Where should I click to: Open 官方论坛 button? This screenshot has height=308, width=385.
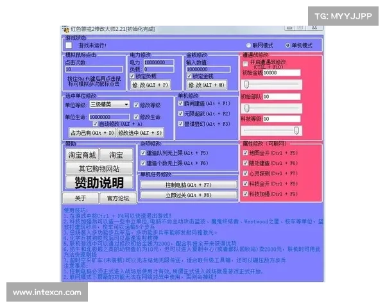pos(118,198)
